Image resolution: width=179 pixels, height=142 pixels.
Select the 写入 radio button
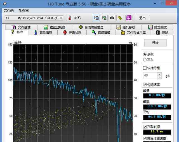[x=145, y=60]
